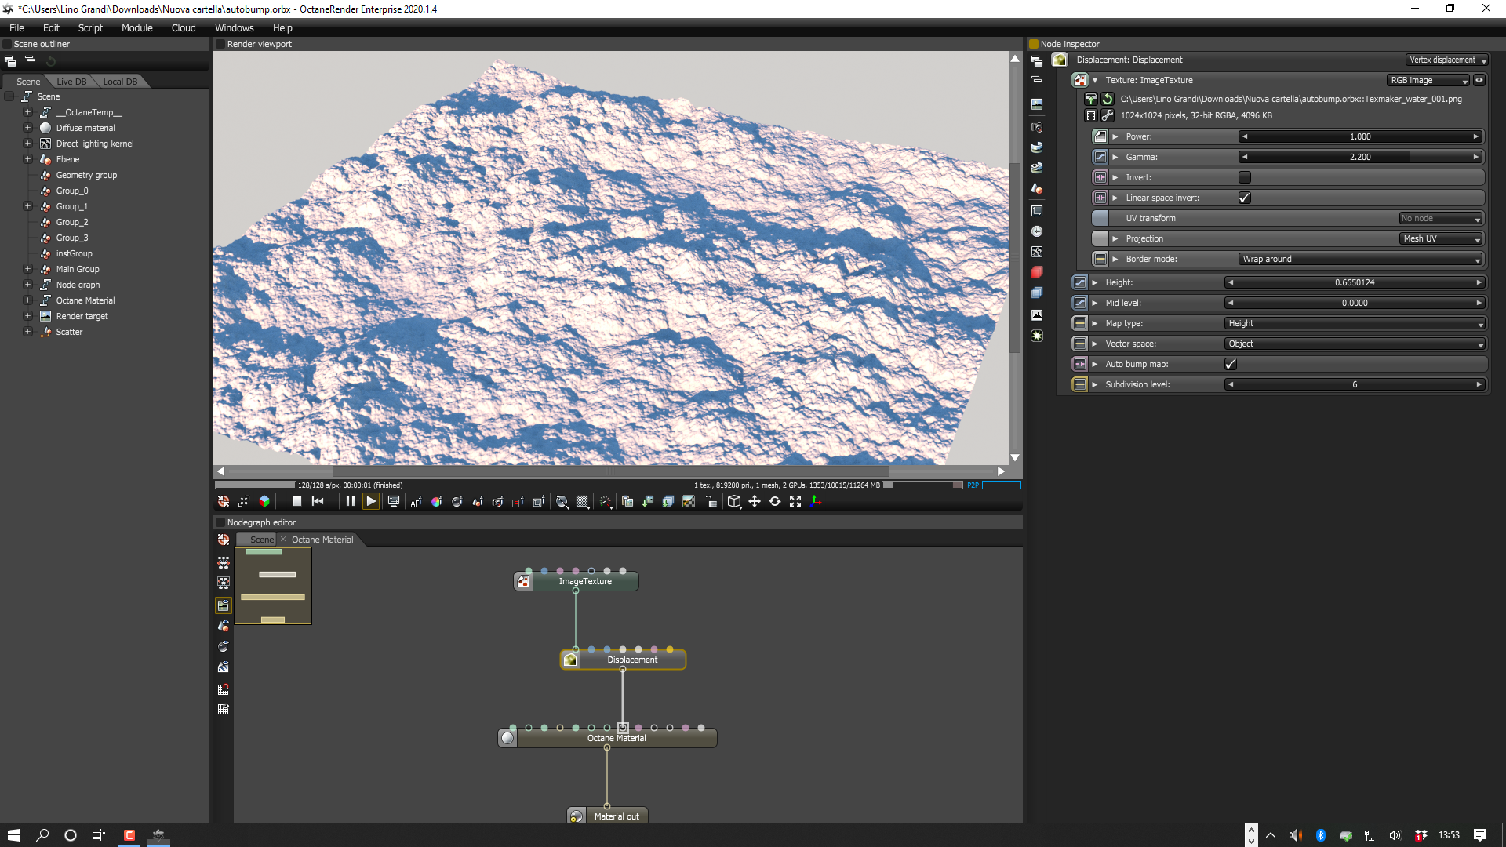Select the Octane Material nodegraph tab
Image resolution: width=1506 pixels, height=847 pixels.
pyautogui.click(x=322, y=540)
